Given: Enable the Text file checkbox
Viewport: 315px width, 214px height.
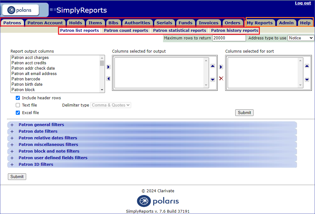Looking at the screenshot, I should pyautogui.click(x=18, y=105).
